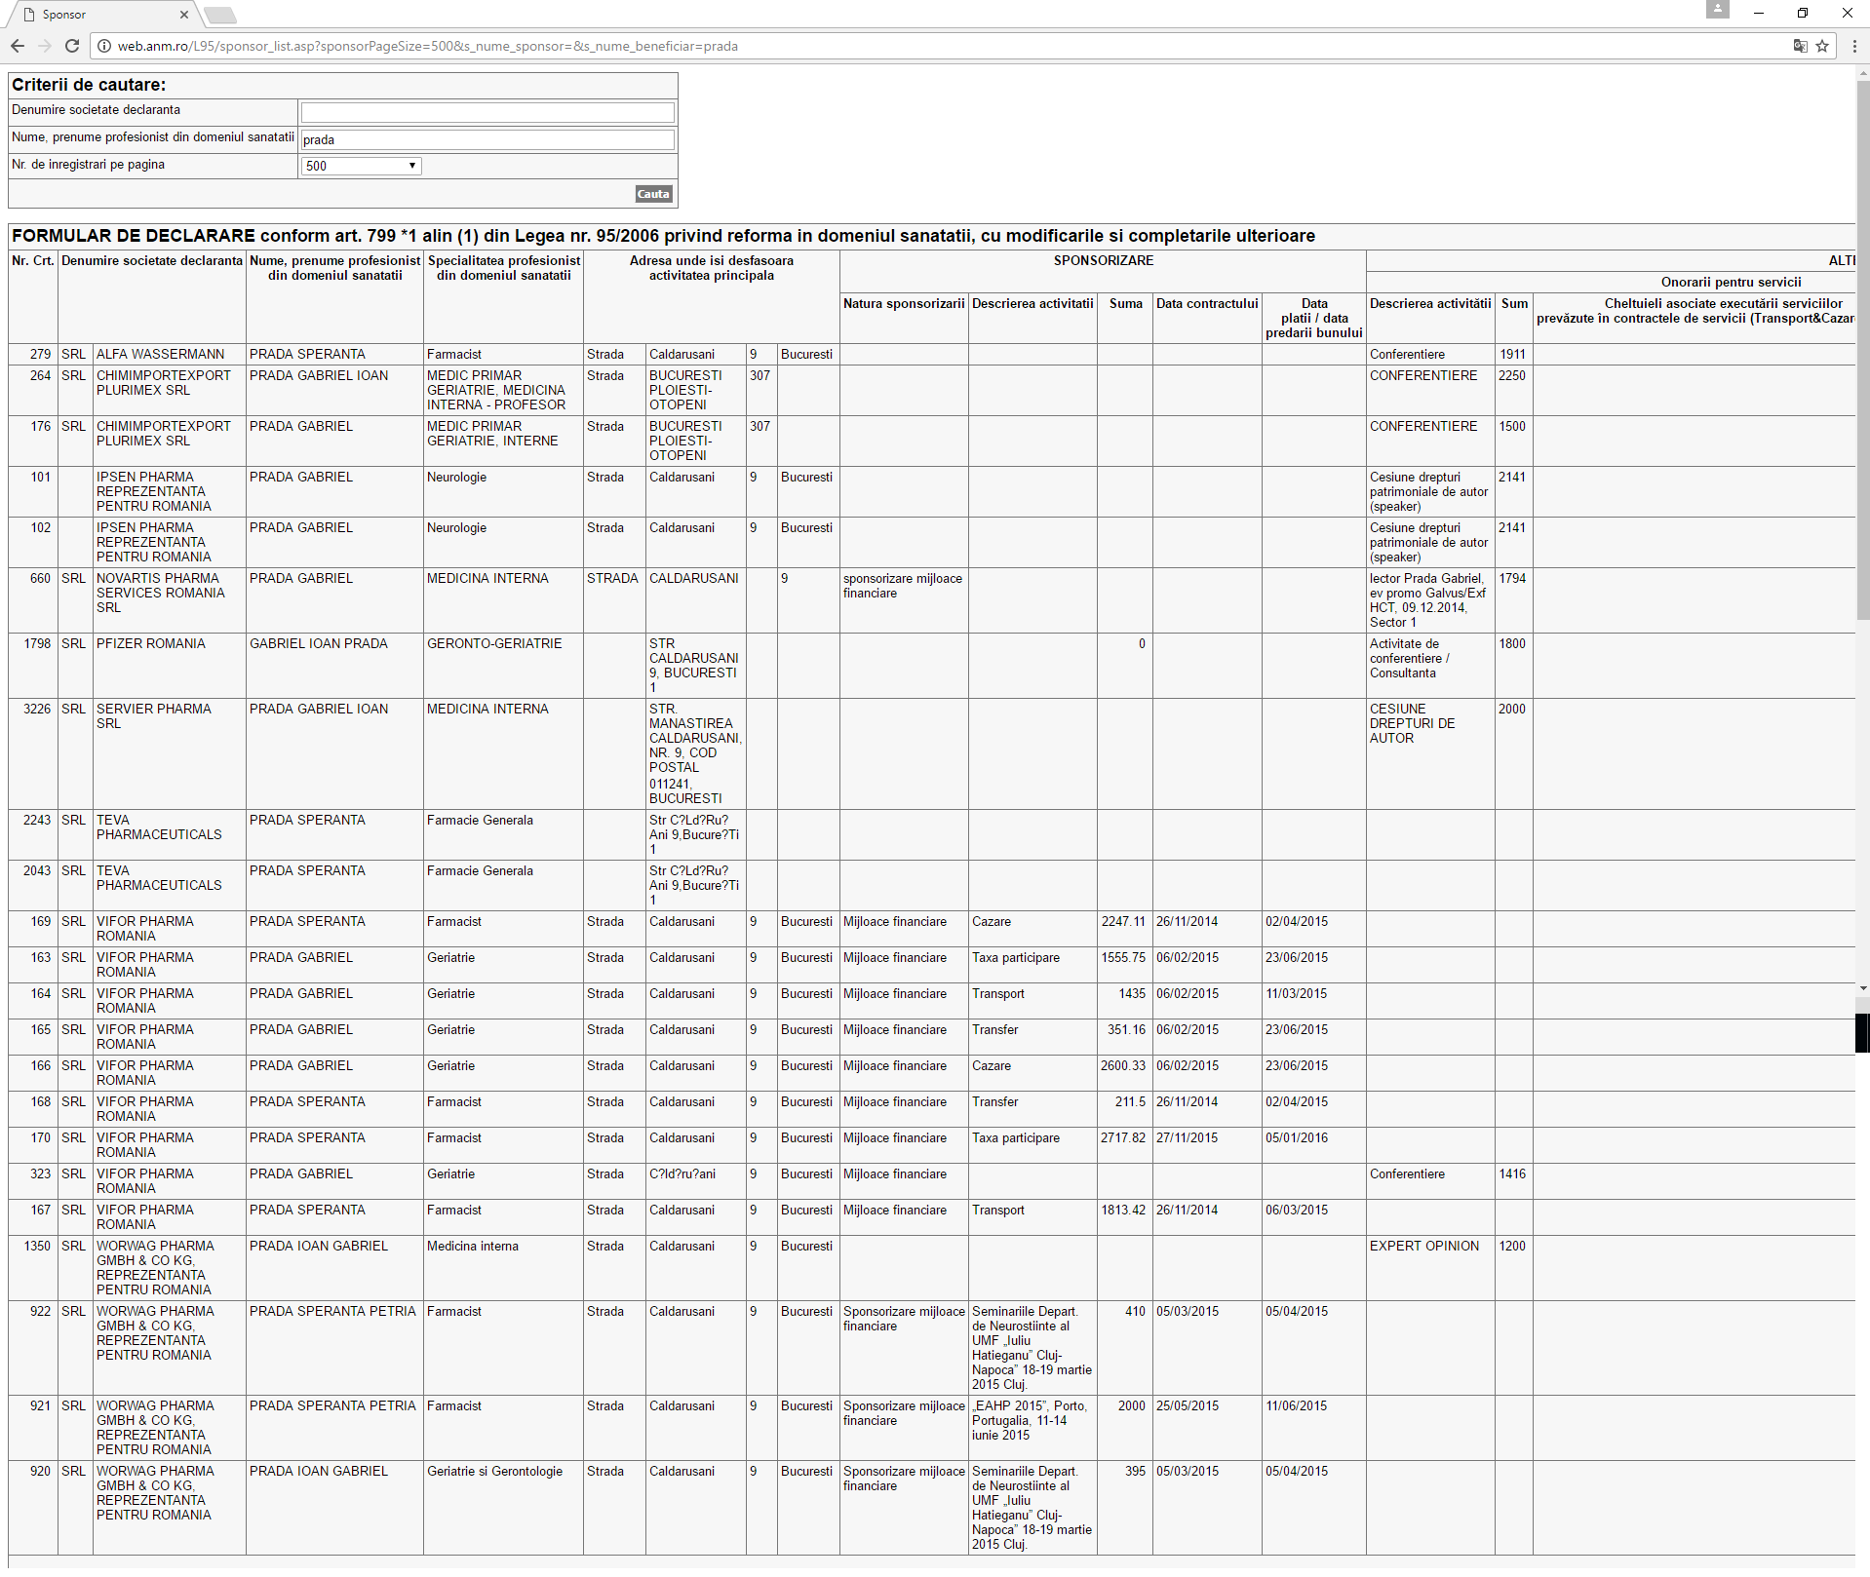This screenshot has height=1577, width=1870.
Task: Bookmark this page with star icon
Action: (x=1822, y=46)
